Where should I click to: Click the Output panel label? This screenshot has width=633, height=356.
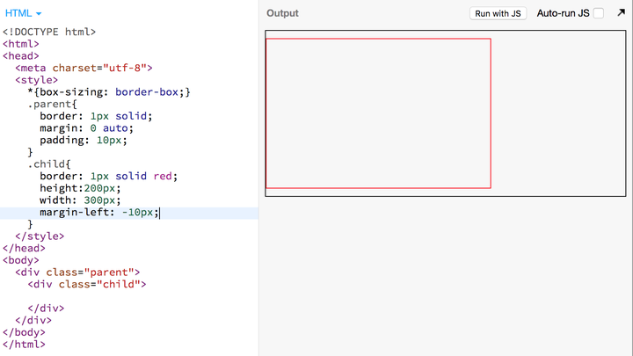click(282, 13)
